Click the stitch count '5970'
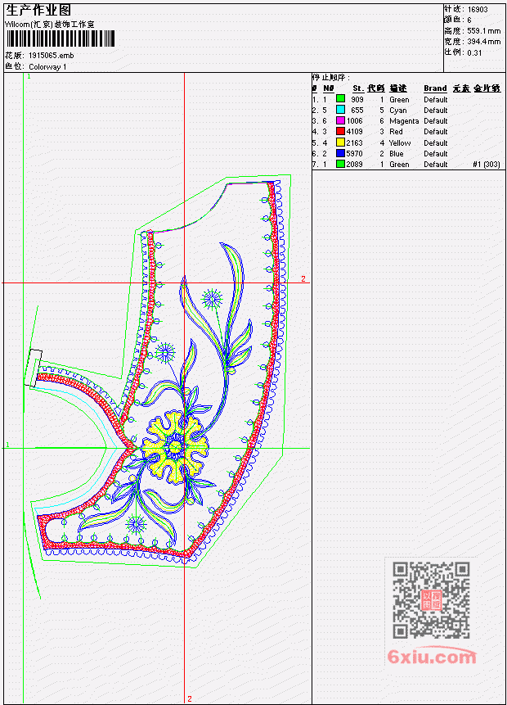Viewport: 507px width, 705px height. click(354, 154)
